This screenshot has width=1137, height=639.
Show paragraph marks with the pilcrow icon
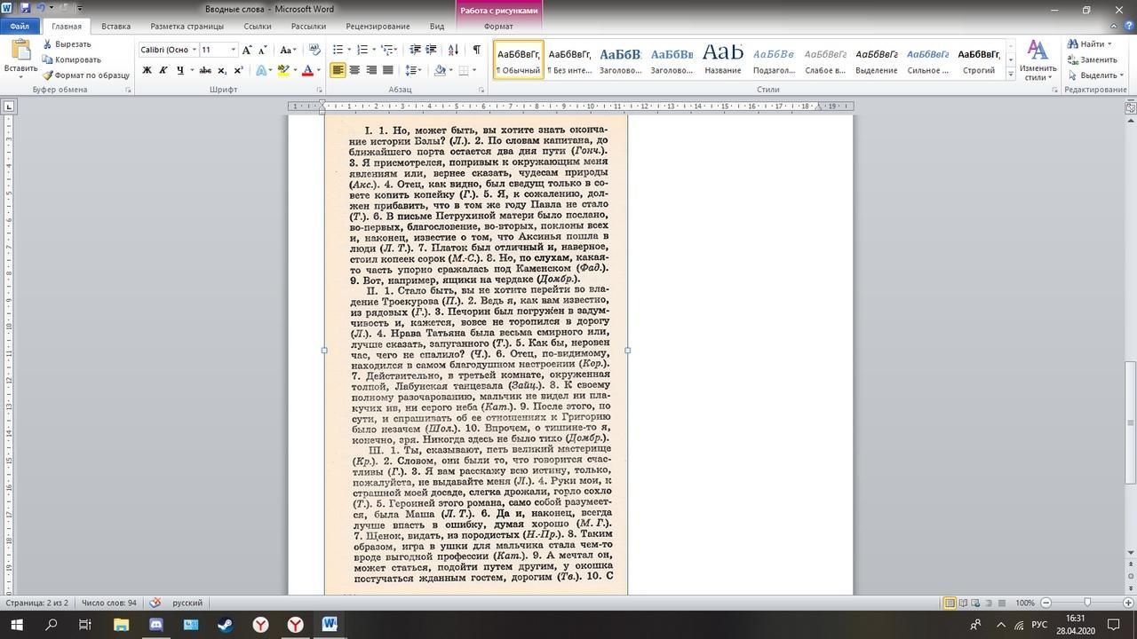(477, 50)
